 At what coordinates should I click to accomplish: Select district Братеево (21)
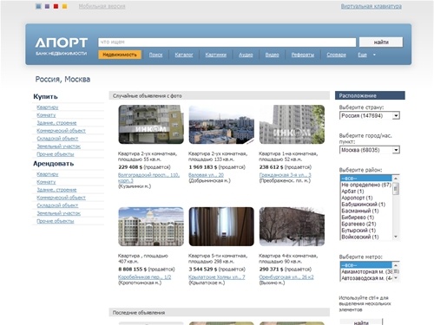click(366, 224)
